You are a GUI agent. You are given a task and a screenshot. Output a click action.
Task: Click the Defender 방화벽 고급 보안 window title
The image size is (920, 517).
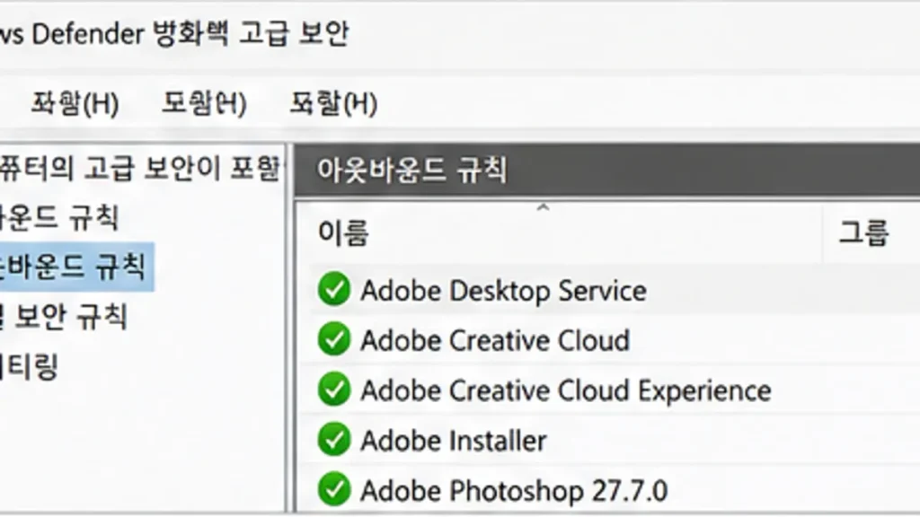pos(175,33)
